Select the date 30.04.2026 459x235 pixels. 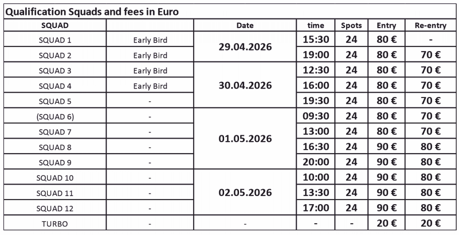pos(245,85)
